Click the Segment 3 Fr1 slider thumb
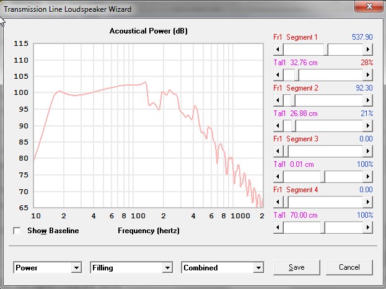The image size is (386, 289). pos(286,151)
